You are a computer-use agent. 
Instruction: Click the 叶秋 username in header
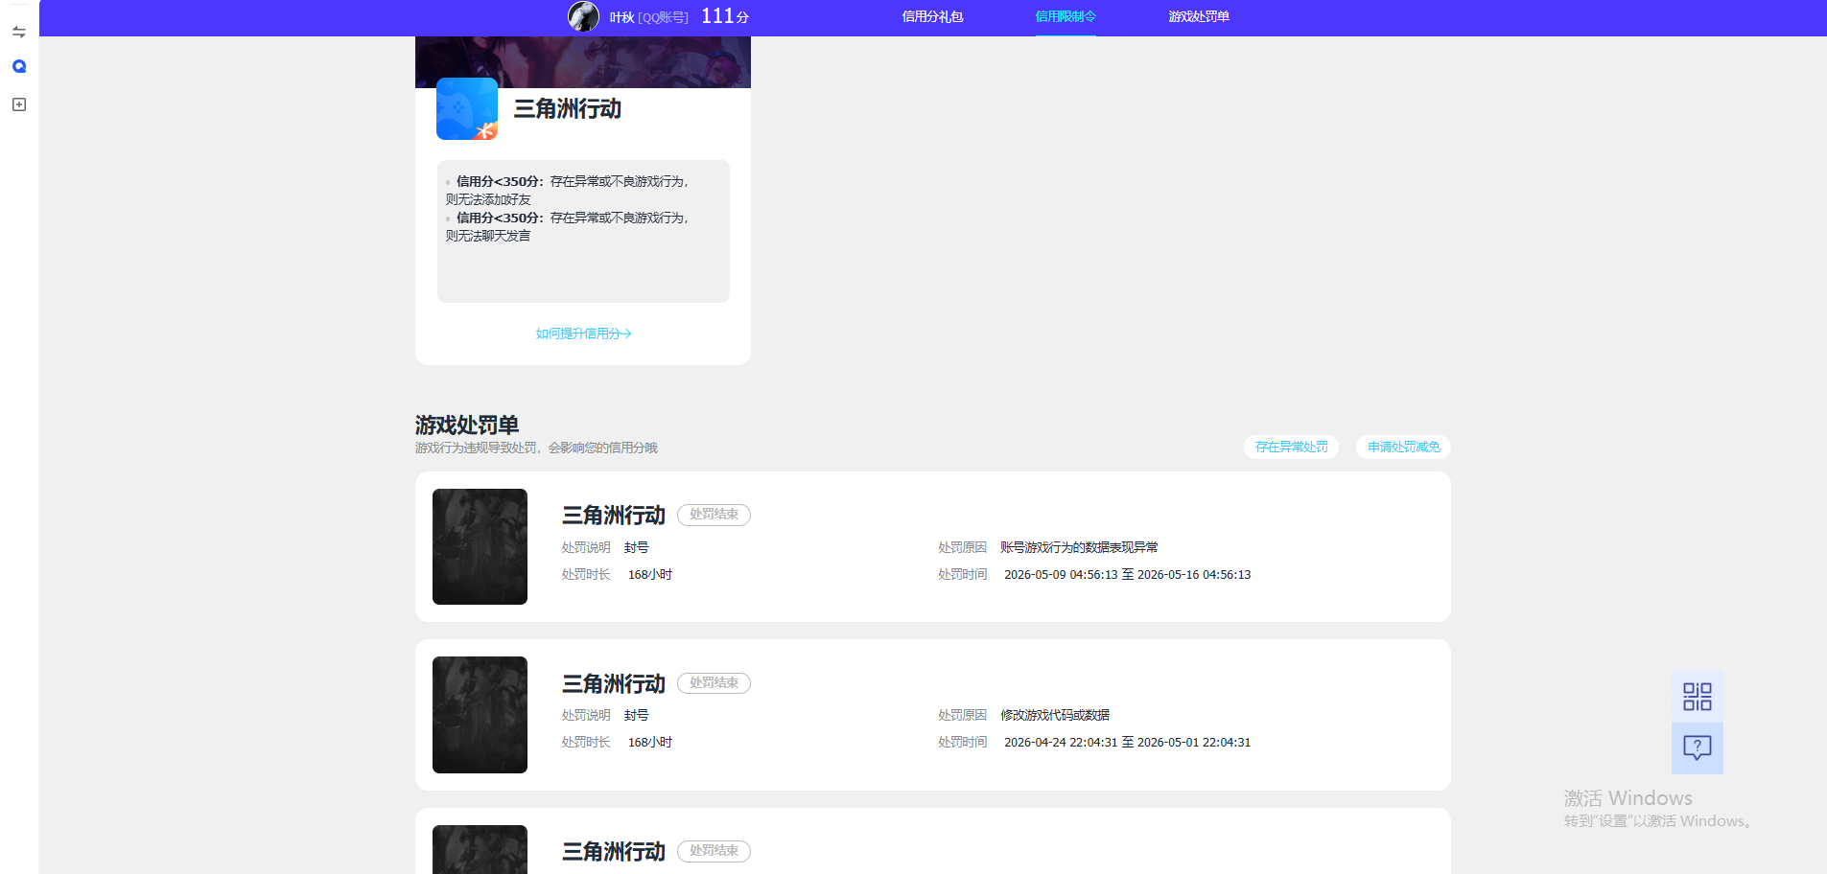pos(621,17)
